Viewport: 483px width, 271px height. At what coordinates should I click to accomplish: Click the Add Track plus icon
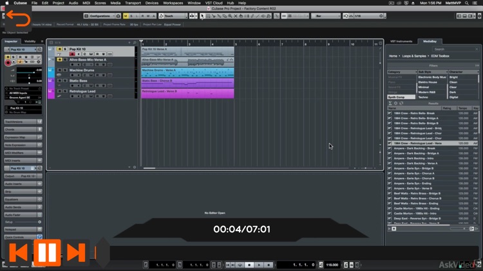(x=129, y=43)
